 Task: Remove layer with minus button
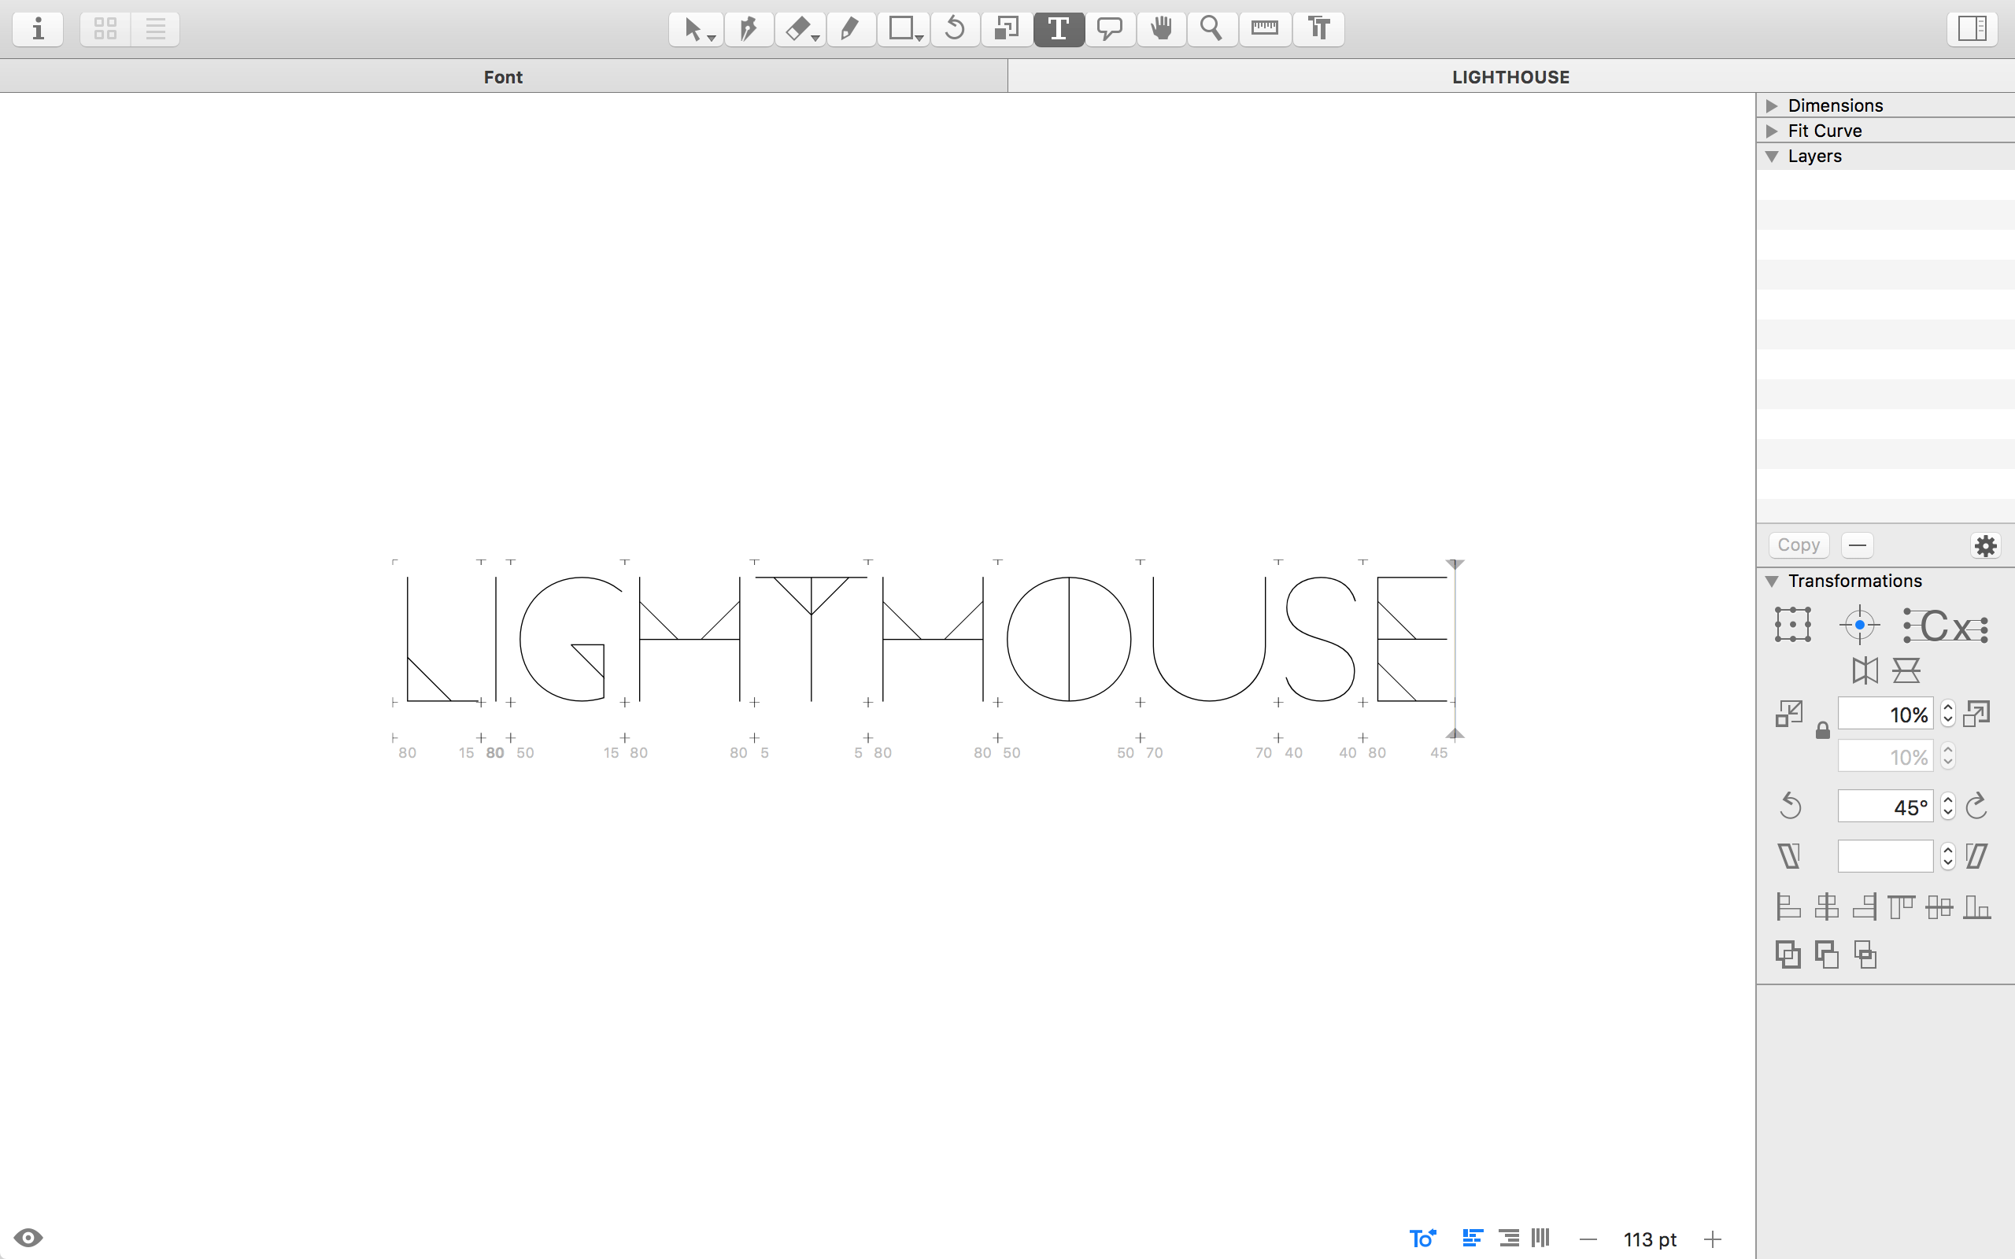(1857, 545)
